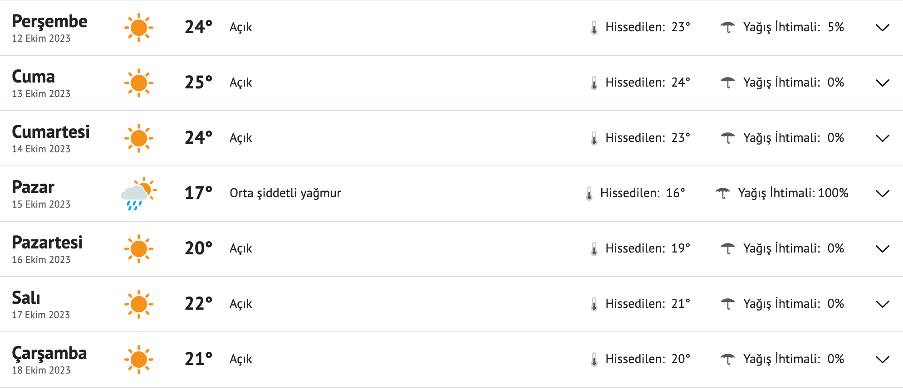Screen dimensions: 903x389
Task: Click the umbrella icon on the Cuma row
Action: coord(729,82)
